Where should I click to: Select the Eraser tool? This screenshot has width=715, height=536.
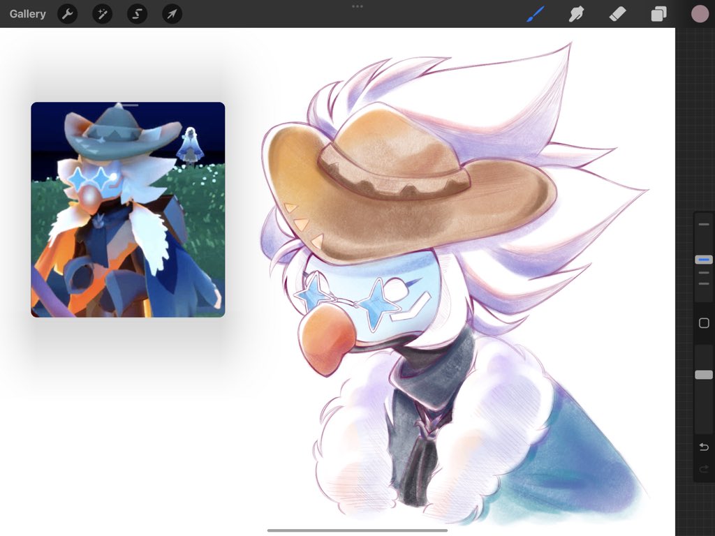click(617, 14)
